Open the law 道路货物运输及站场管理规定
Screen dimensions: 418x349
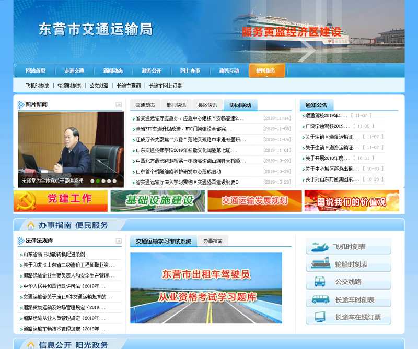(64, 307)
